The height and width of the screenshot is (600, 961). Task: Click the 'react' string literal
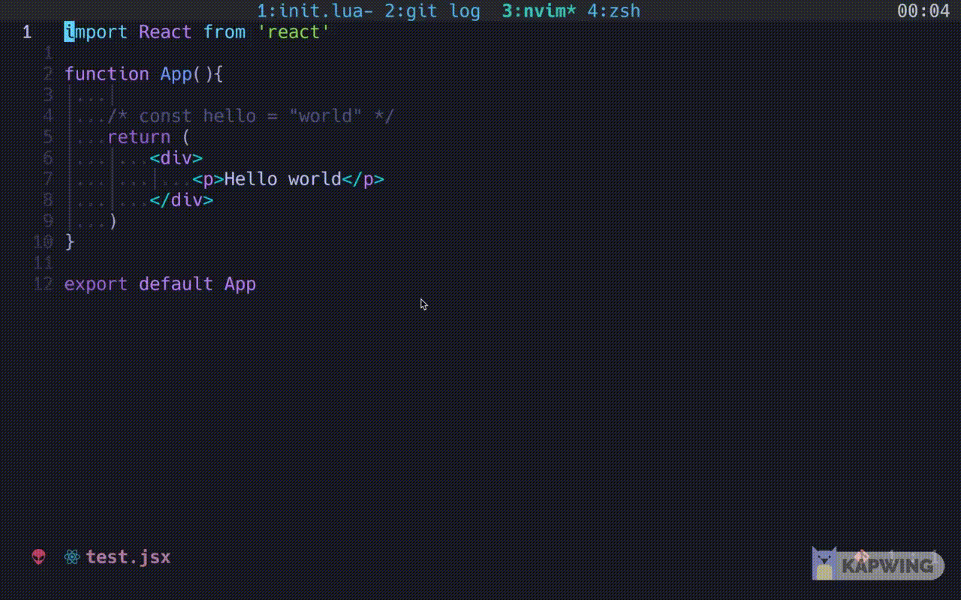coord(294,32)
